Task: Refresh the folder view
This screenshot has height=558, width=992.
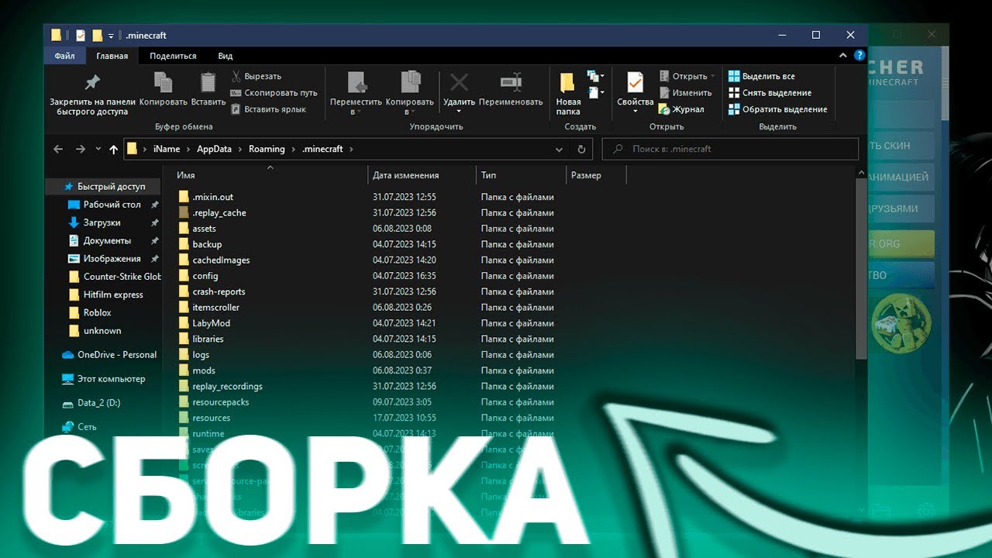Action: (582, 149)
